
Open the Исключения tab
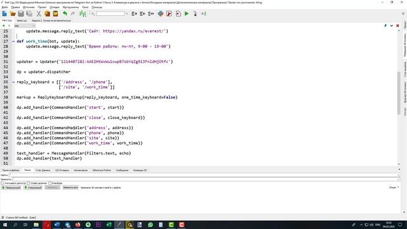click(81, 170)
